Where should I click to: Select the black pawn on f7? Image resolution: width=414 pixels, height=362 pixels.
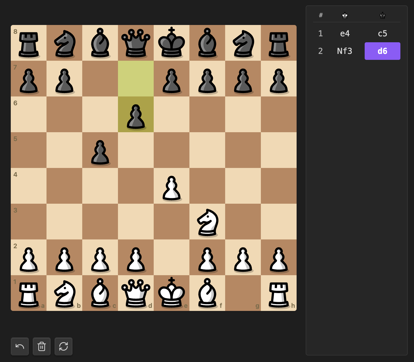[x=207, y=79]
